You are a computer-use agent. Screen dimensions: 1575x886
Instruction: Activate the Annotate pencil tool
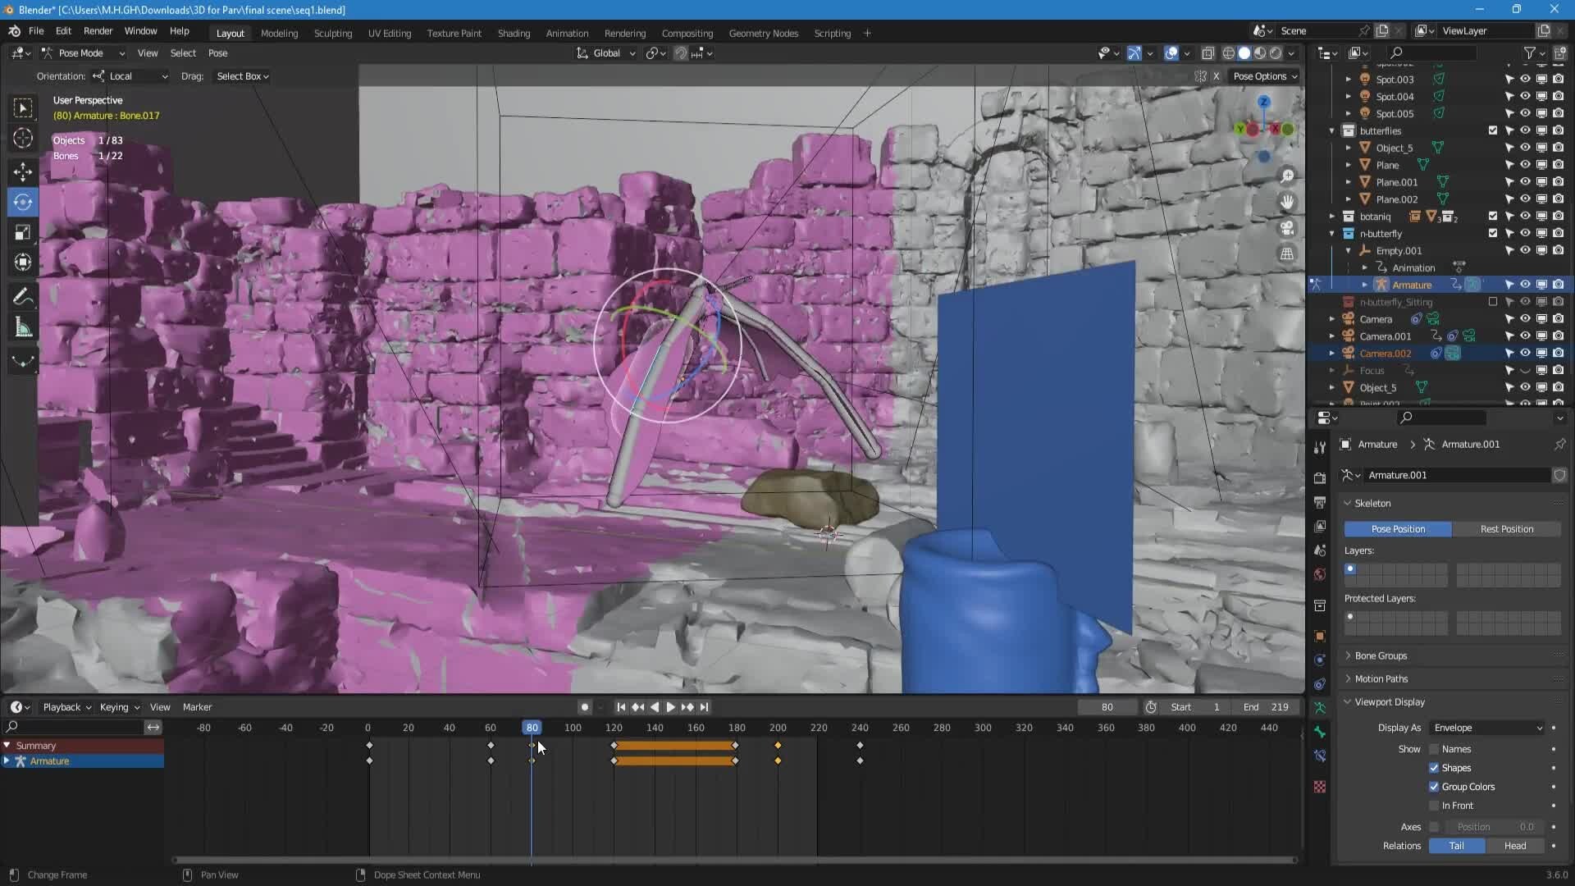click(23, 296)
